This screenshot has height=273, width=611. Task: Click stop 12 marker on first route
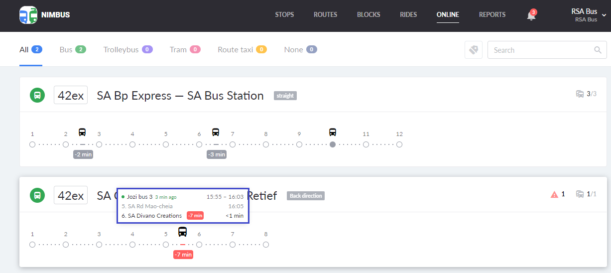tap(399, 144)
